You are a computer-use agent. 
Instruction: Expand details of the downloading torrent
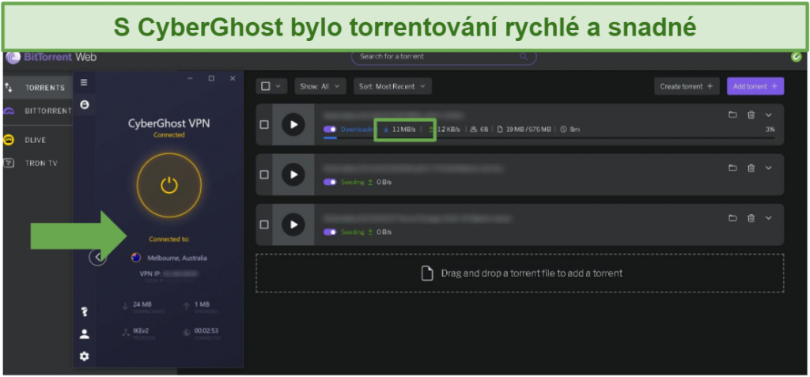click(769, 115)
